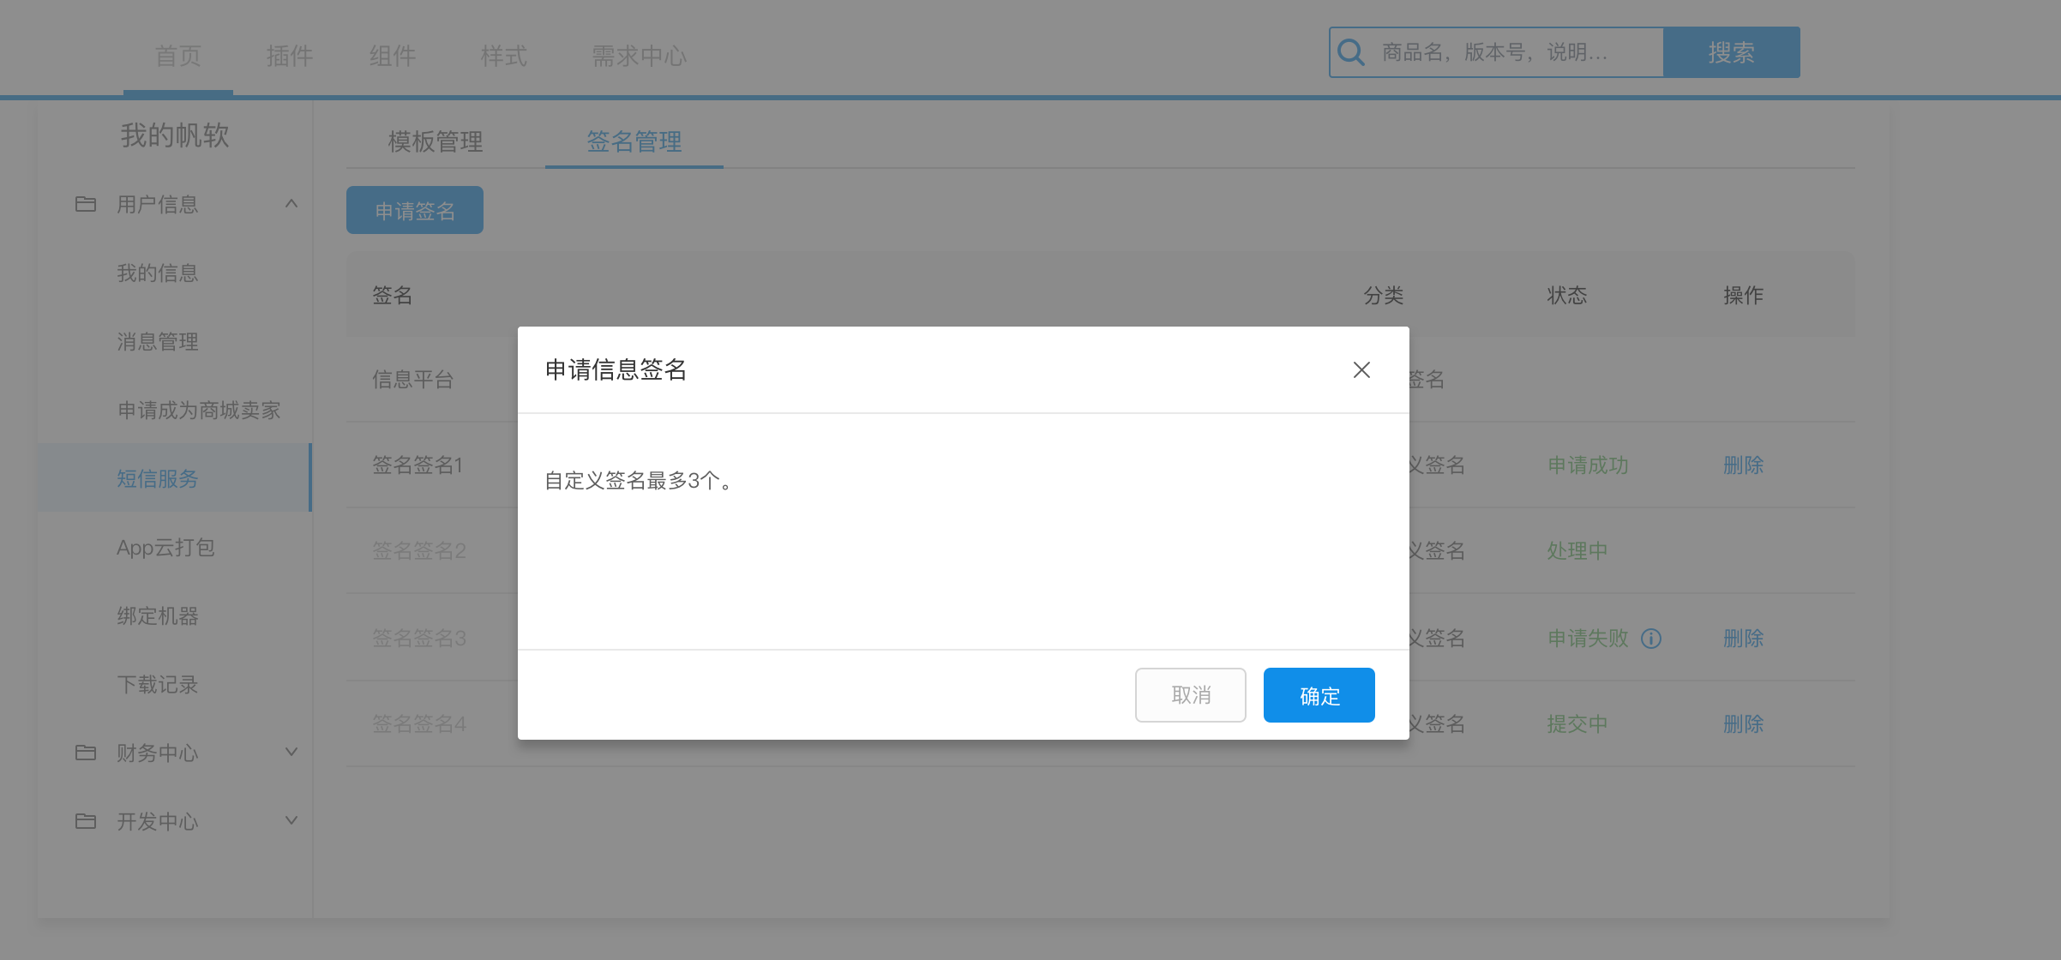This screenshot has width=2061, height=960.
Task: Expand the 财务中心 section chevron
Action: coord(291,752)
